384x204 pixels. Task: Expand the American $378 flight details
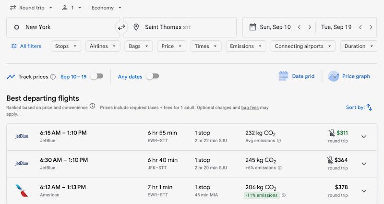coord(364,191)
